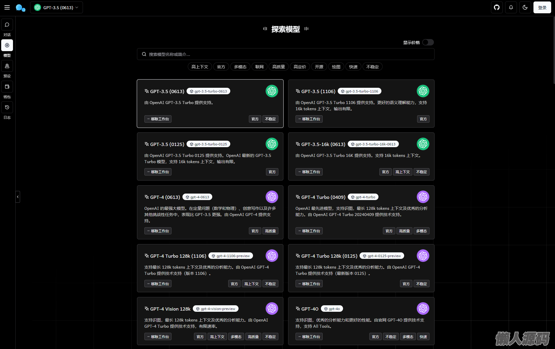
Task: Filter models by 绘图 tag
Action: (x=336, y=67)
